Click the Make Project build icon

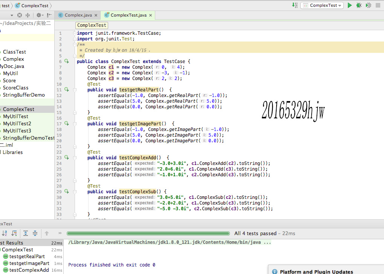pos(295,5)
